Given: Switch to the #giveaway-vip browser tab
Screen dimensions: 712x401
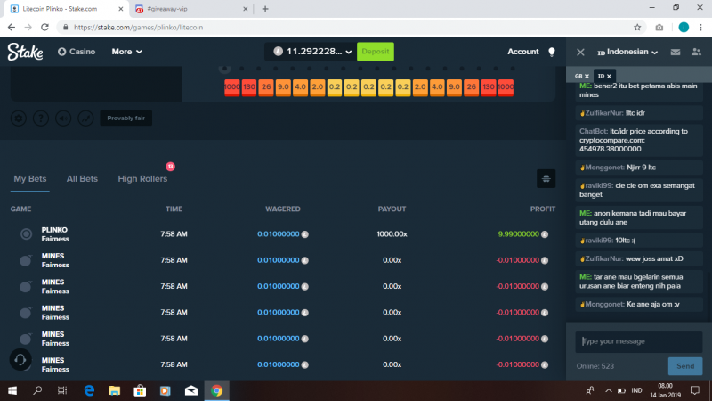Looking at the screenshot, I should pos(191,9).
